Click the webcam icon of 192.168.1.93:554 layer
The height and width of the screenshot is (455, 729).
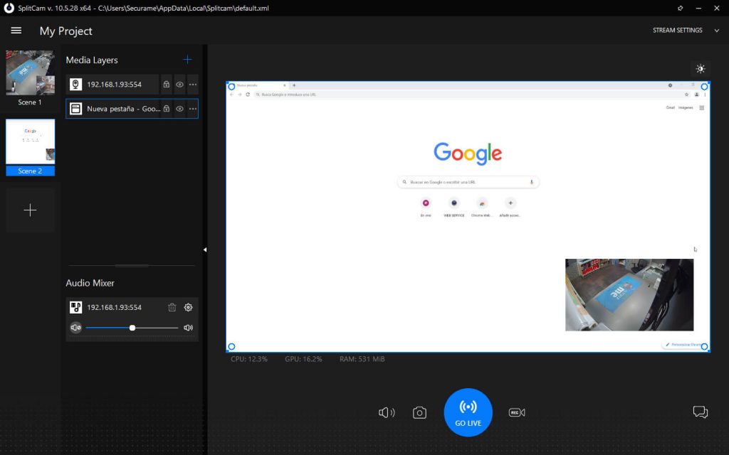[x=75, y=85]
